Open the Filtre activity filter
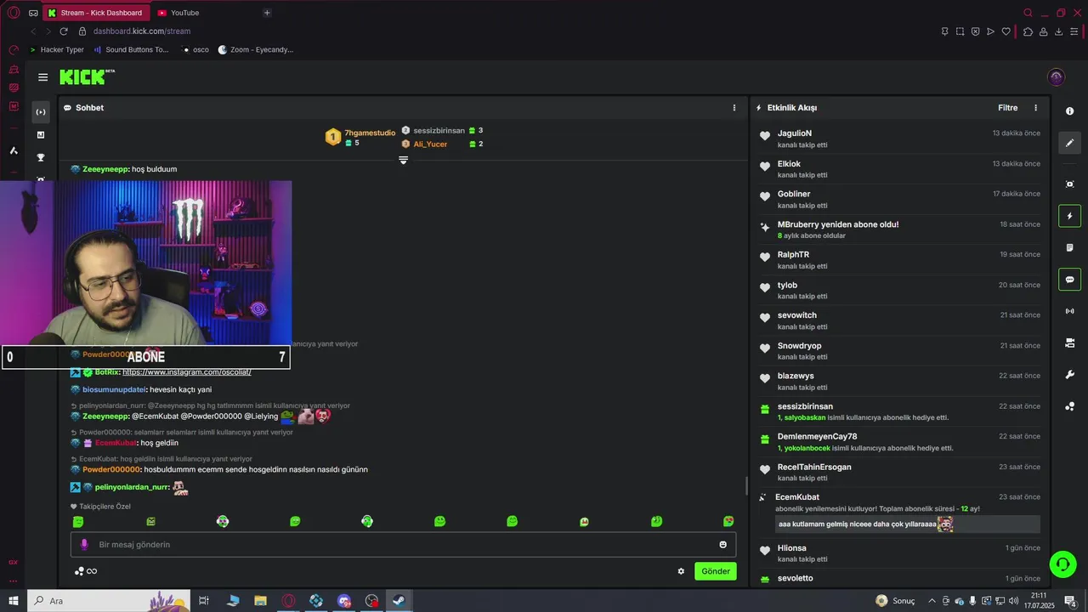 click(1007, 108)
